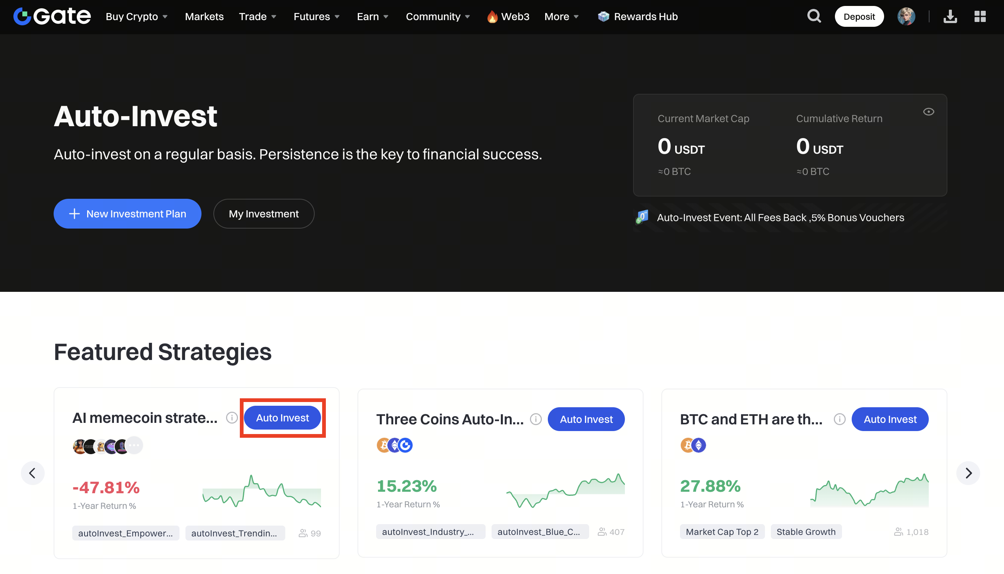
Task: Expand the Trade dropdown menu
Action: coord(257,16)
